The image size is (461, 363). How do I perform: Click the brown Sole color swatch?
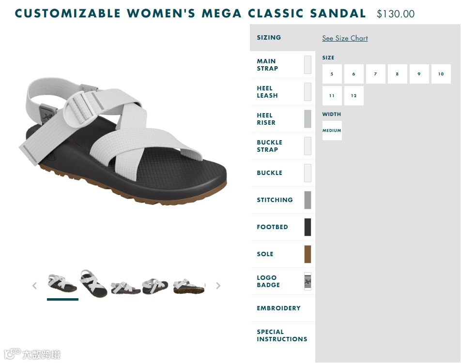(307, 254)
